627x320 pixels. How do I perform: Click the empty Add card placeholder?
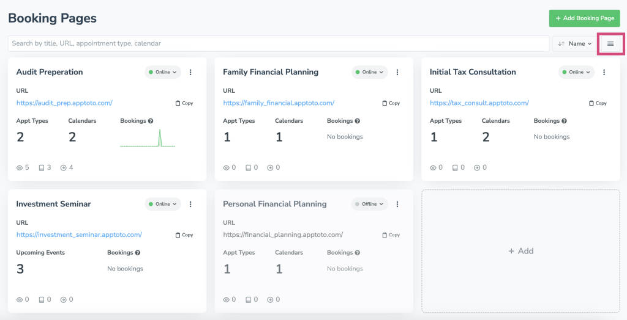pyautogui.click(x=520, y=251)
